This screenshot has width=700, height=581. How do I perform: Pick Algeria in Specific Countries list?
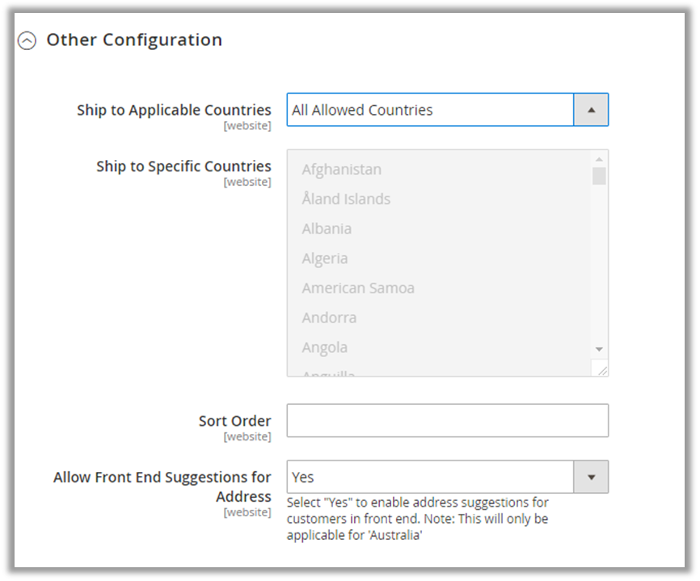point(325,259)
